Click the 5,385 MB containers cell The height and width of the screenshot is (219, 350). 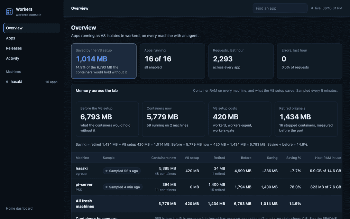167,168
